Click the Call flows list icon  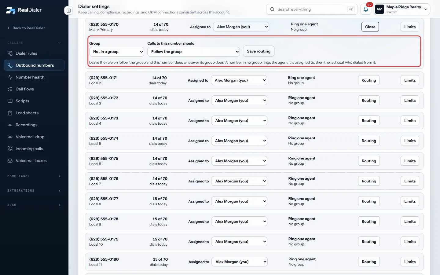pyautogui.click(x=10, y=89)
